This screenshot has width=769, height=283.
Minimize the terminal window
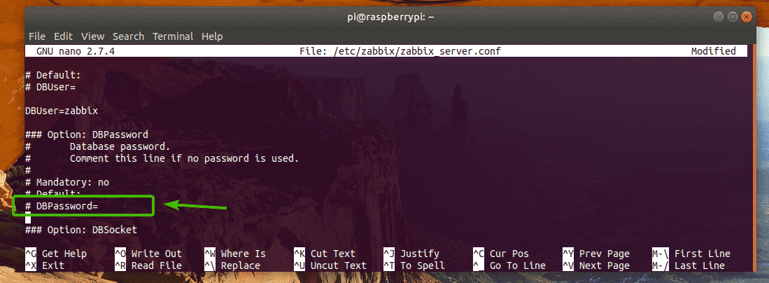[x=719, y=18]
